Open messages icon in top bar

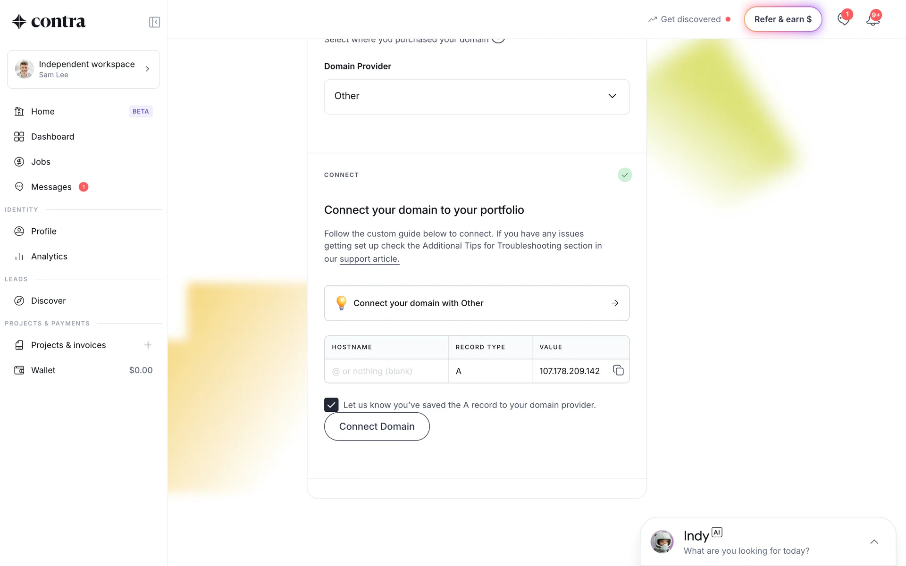tap(844, 20)
